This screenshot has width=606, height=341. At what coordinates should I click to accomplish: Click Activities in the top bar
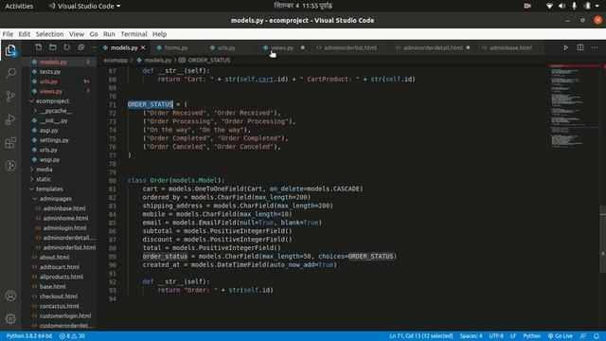(x=19, y=6)
